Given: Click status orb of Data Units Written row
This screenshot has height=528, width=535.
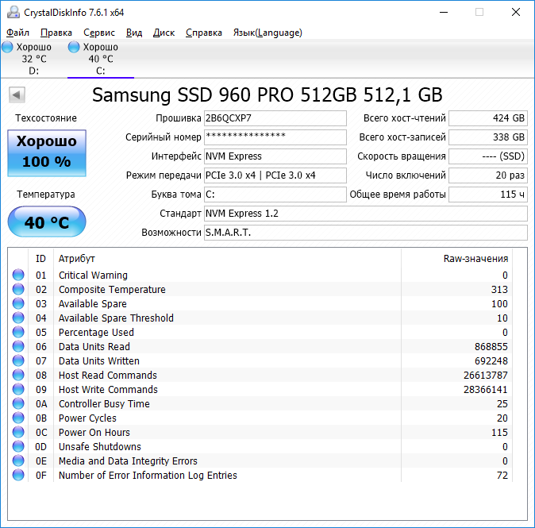Looking at the screenshot, I should [x=18, y=360].
